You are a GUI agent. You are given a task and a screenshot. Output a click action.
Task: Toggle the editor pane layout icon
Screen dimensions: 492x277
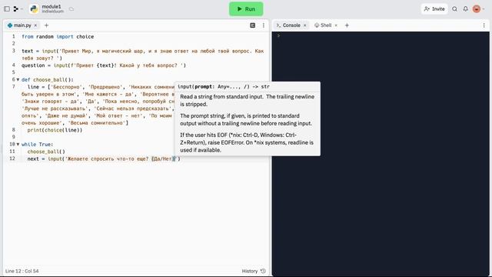(253, 25)
